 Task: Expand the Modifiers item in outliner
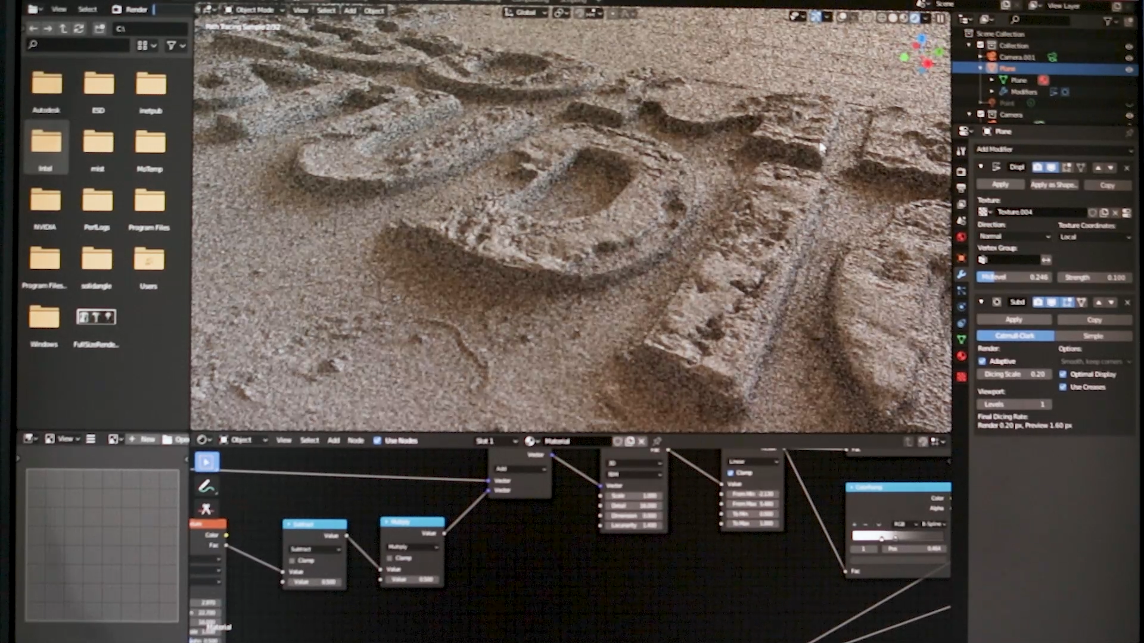pyautogui.click(x=992, y=92)
